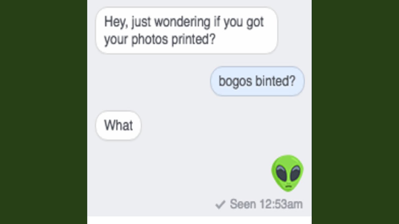Viewport: 399px width, 224px height.
Task: Click the white strip below the chat
Action: [199, 220]
